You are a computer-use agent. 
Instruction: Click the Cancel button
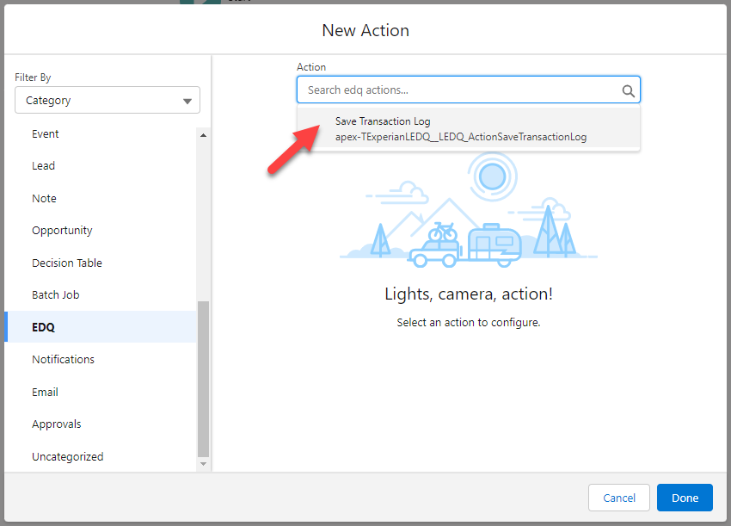tap(618, 498)
